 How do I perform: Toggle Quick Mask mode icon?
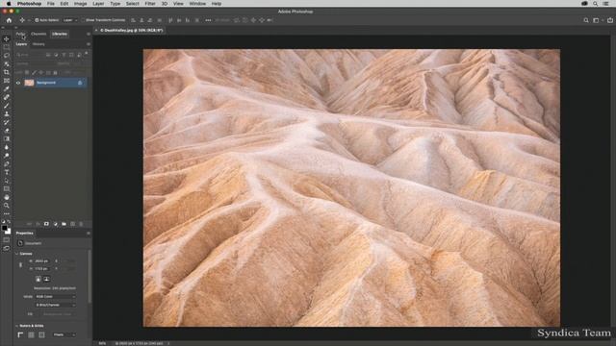coord(7,240)
